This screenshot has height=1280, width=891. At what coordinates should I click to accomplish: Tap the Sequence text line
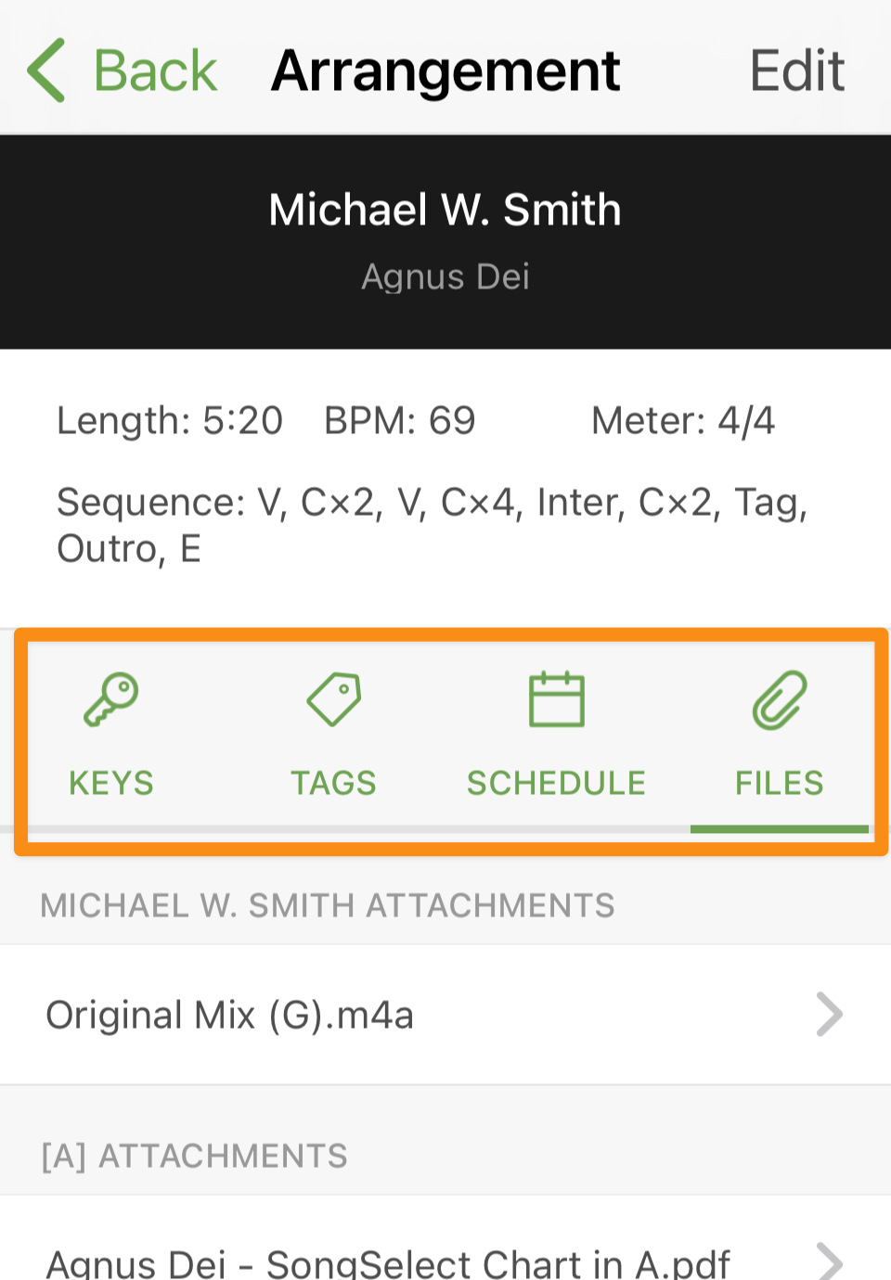(x=433, y=525)
